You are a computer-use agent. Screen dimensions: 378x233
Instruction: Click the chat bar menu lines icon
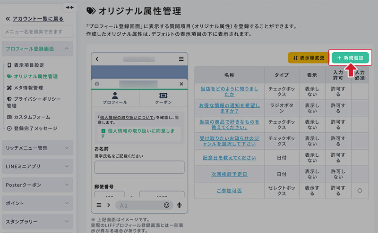tap(99, 205)
